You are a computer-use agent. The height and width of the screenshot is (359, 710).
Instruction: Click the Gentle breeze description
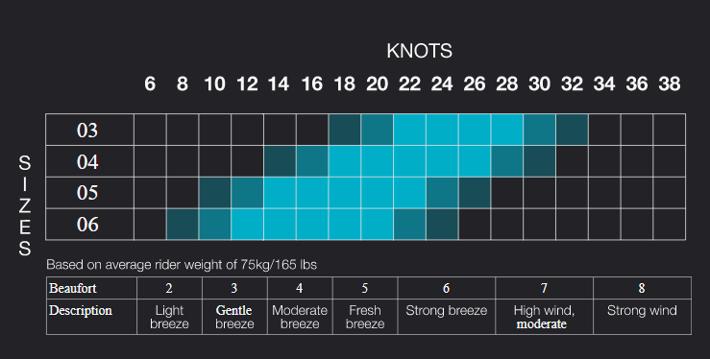click(234, 317)
